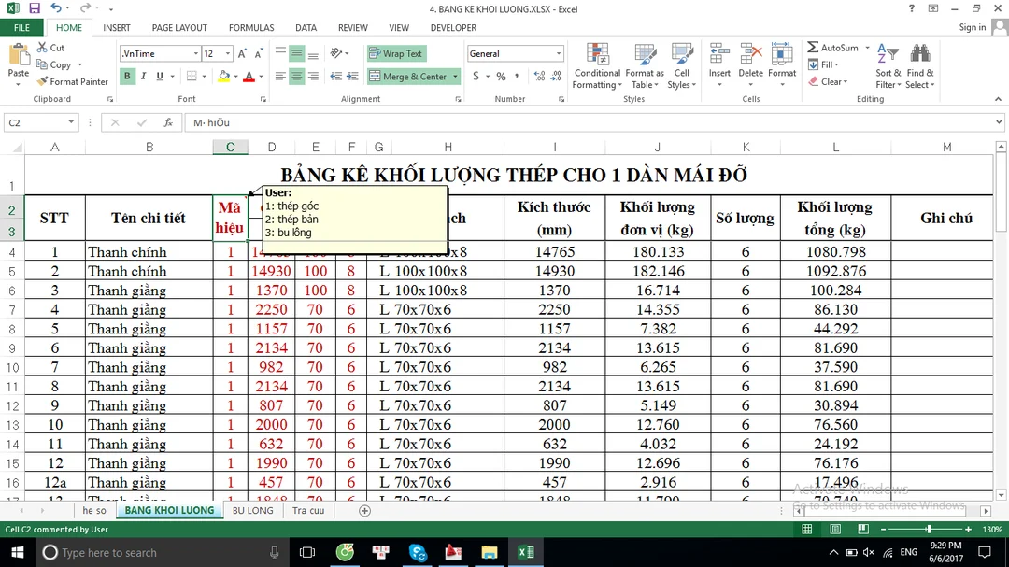Apply top vertical alignment
This screenshot has width=1009, height=567.
[280, 53]
